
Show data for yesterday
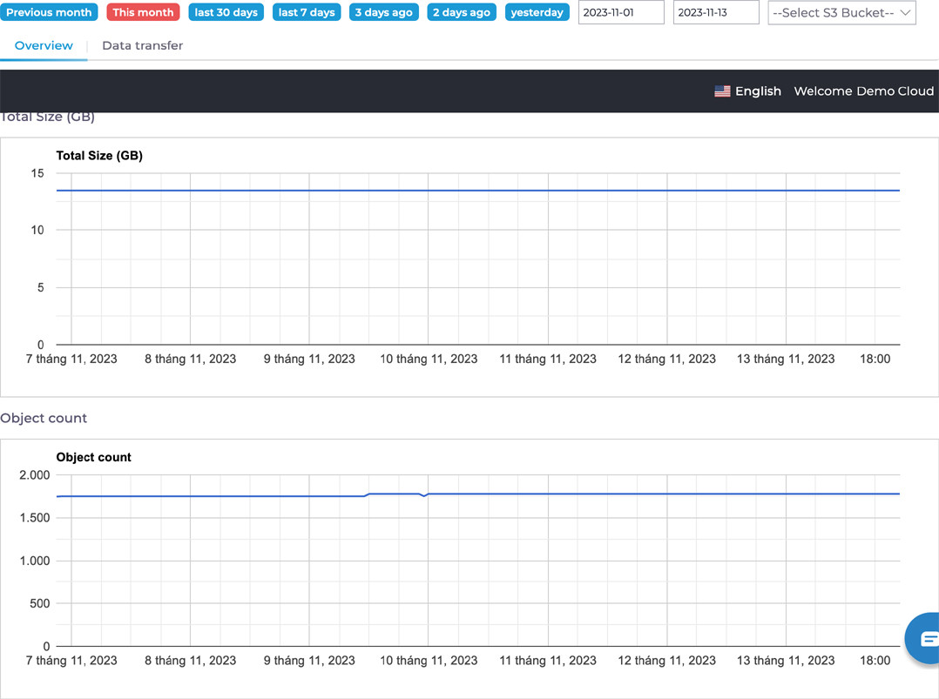pyautogui.click(x=537, y=13)
